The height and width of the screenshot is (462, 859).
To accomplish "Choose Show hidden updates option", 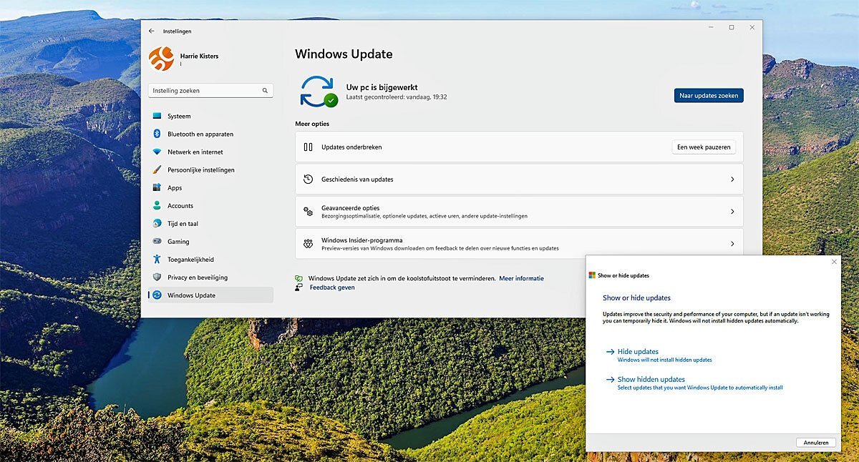I will tap(651, 380).
